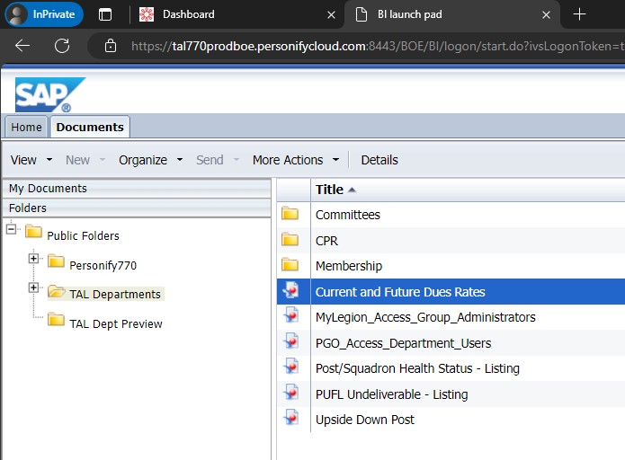
Task: Click the CPR folder icon
Action: point(290,239)
